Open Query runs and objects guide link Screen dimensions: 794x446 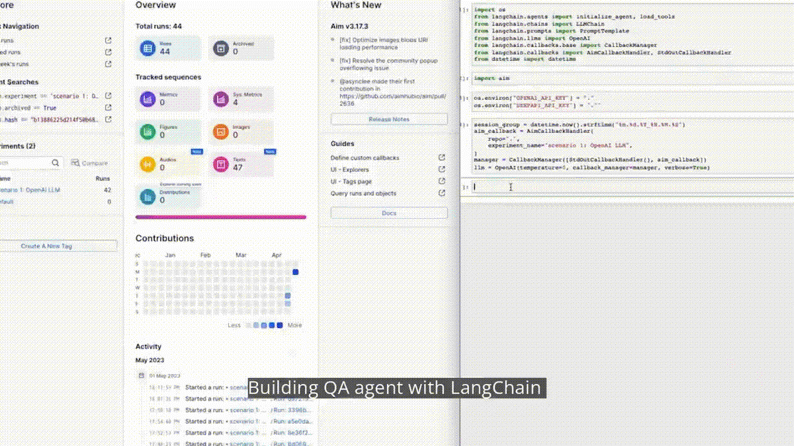pyautogui.click(x=363, y=194)
